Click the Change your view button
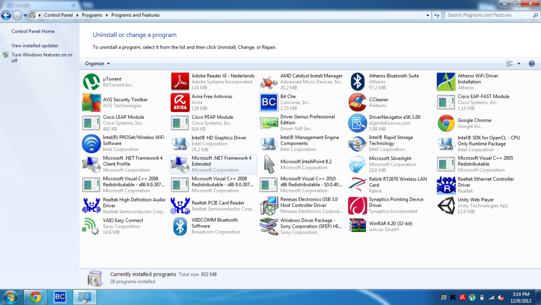 tap(510, 64)
